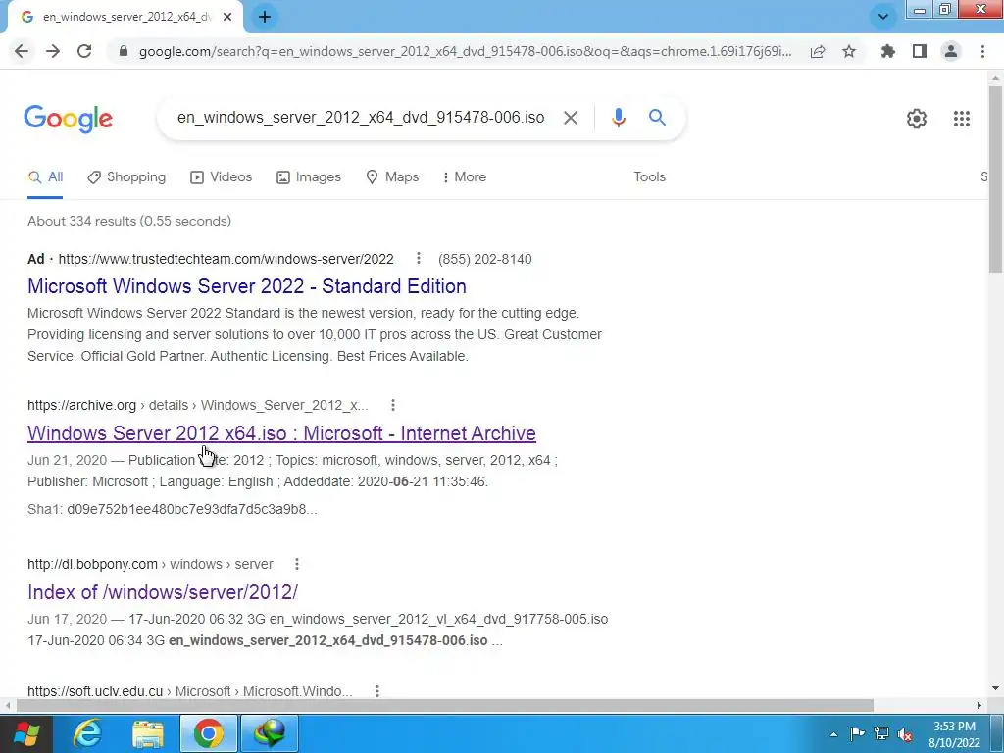Screen dimensions: 1004x753
Task: Click the Sha1 hash line text
Action: (x=173, y=509)
